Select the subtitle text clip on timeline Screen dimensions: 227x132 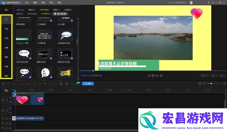point(28,118)
